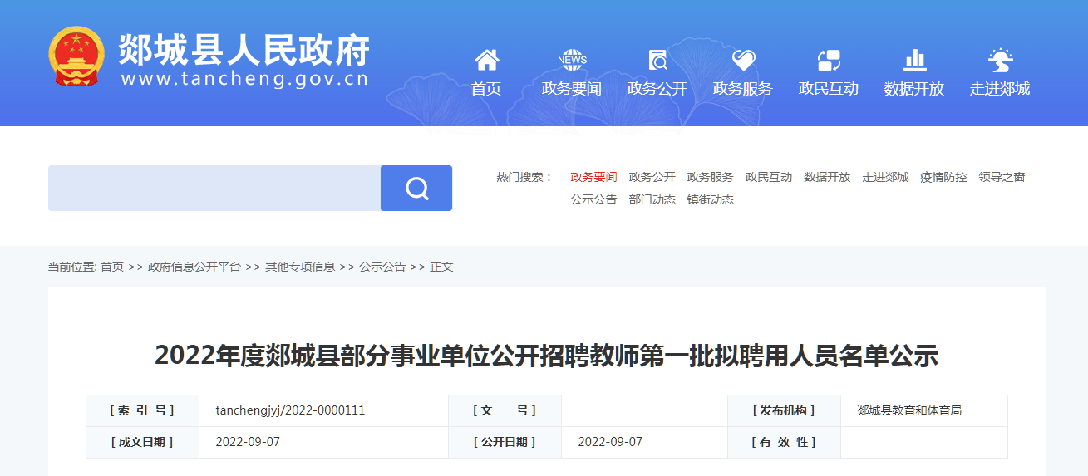Click the 当前位置 label

coord(72,267)
